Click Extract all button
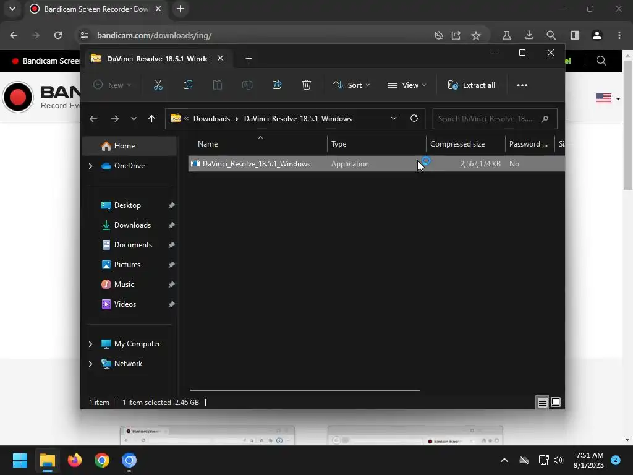633x475 pixels. (x=472, y=85)
